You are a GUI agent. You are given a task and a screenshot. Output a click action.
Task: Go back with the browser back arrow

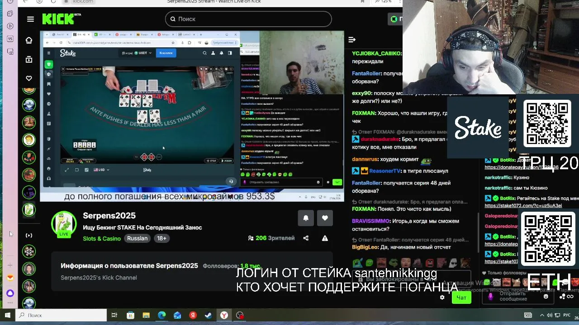pyautogui.click(x=25, y=2)
